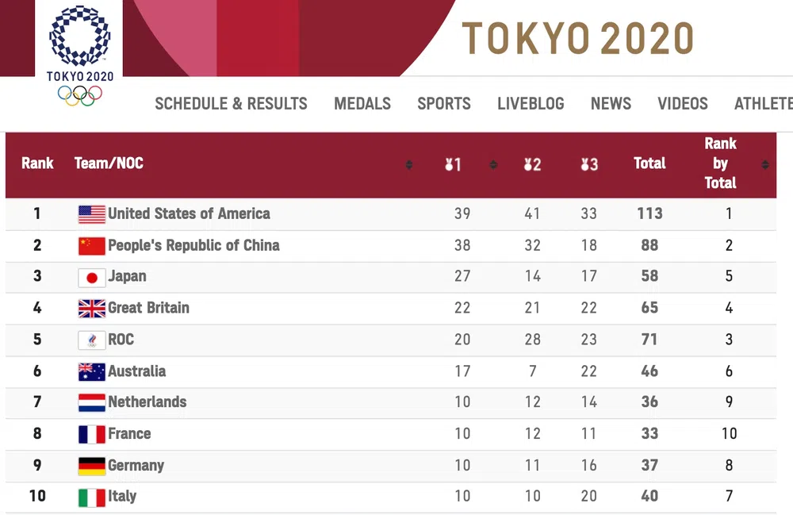The image size is (793, 515).
Task: Open the Germany team page
Action: click(x=136, y=466)
